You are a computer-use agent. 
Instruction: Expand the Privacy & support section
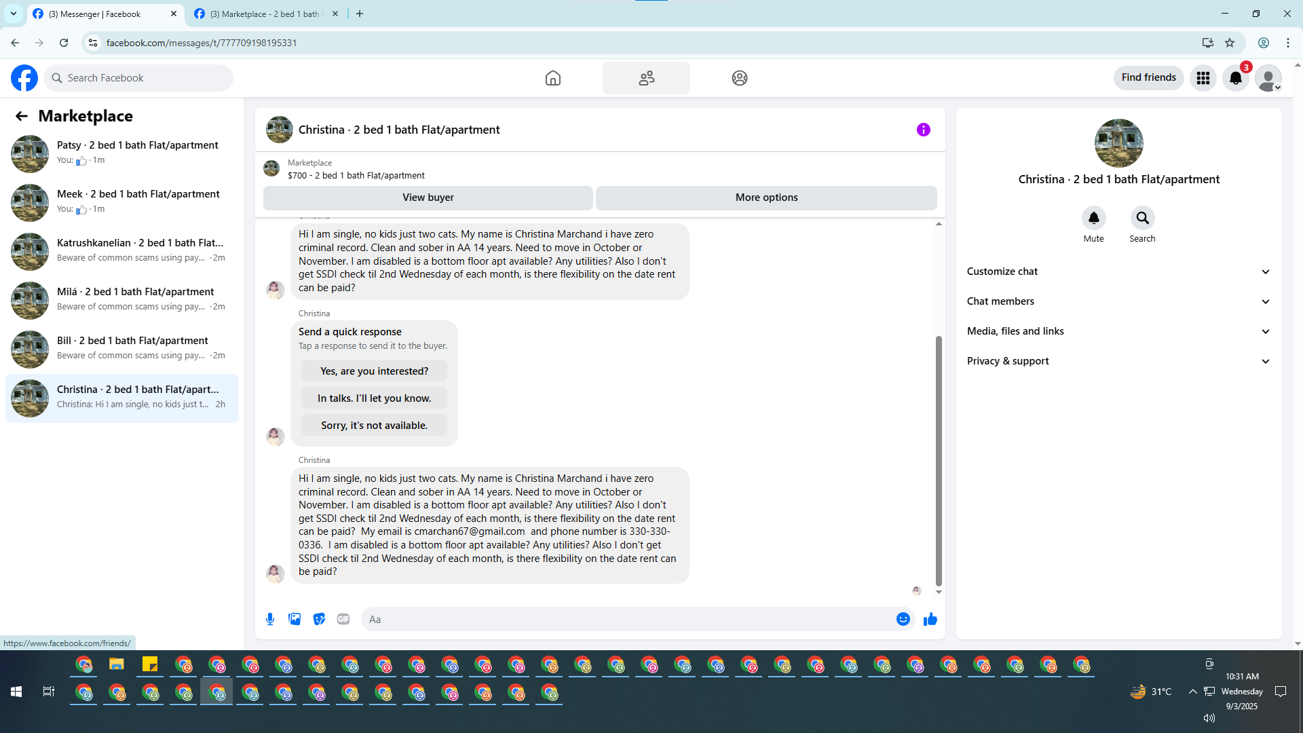[1118, 361]
